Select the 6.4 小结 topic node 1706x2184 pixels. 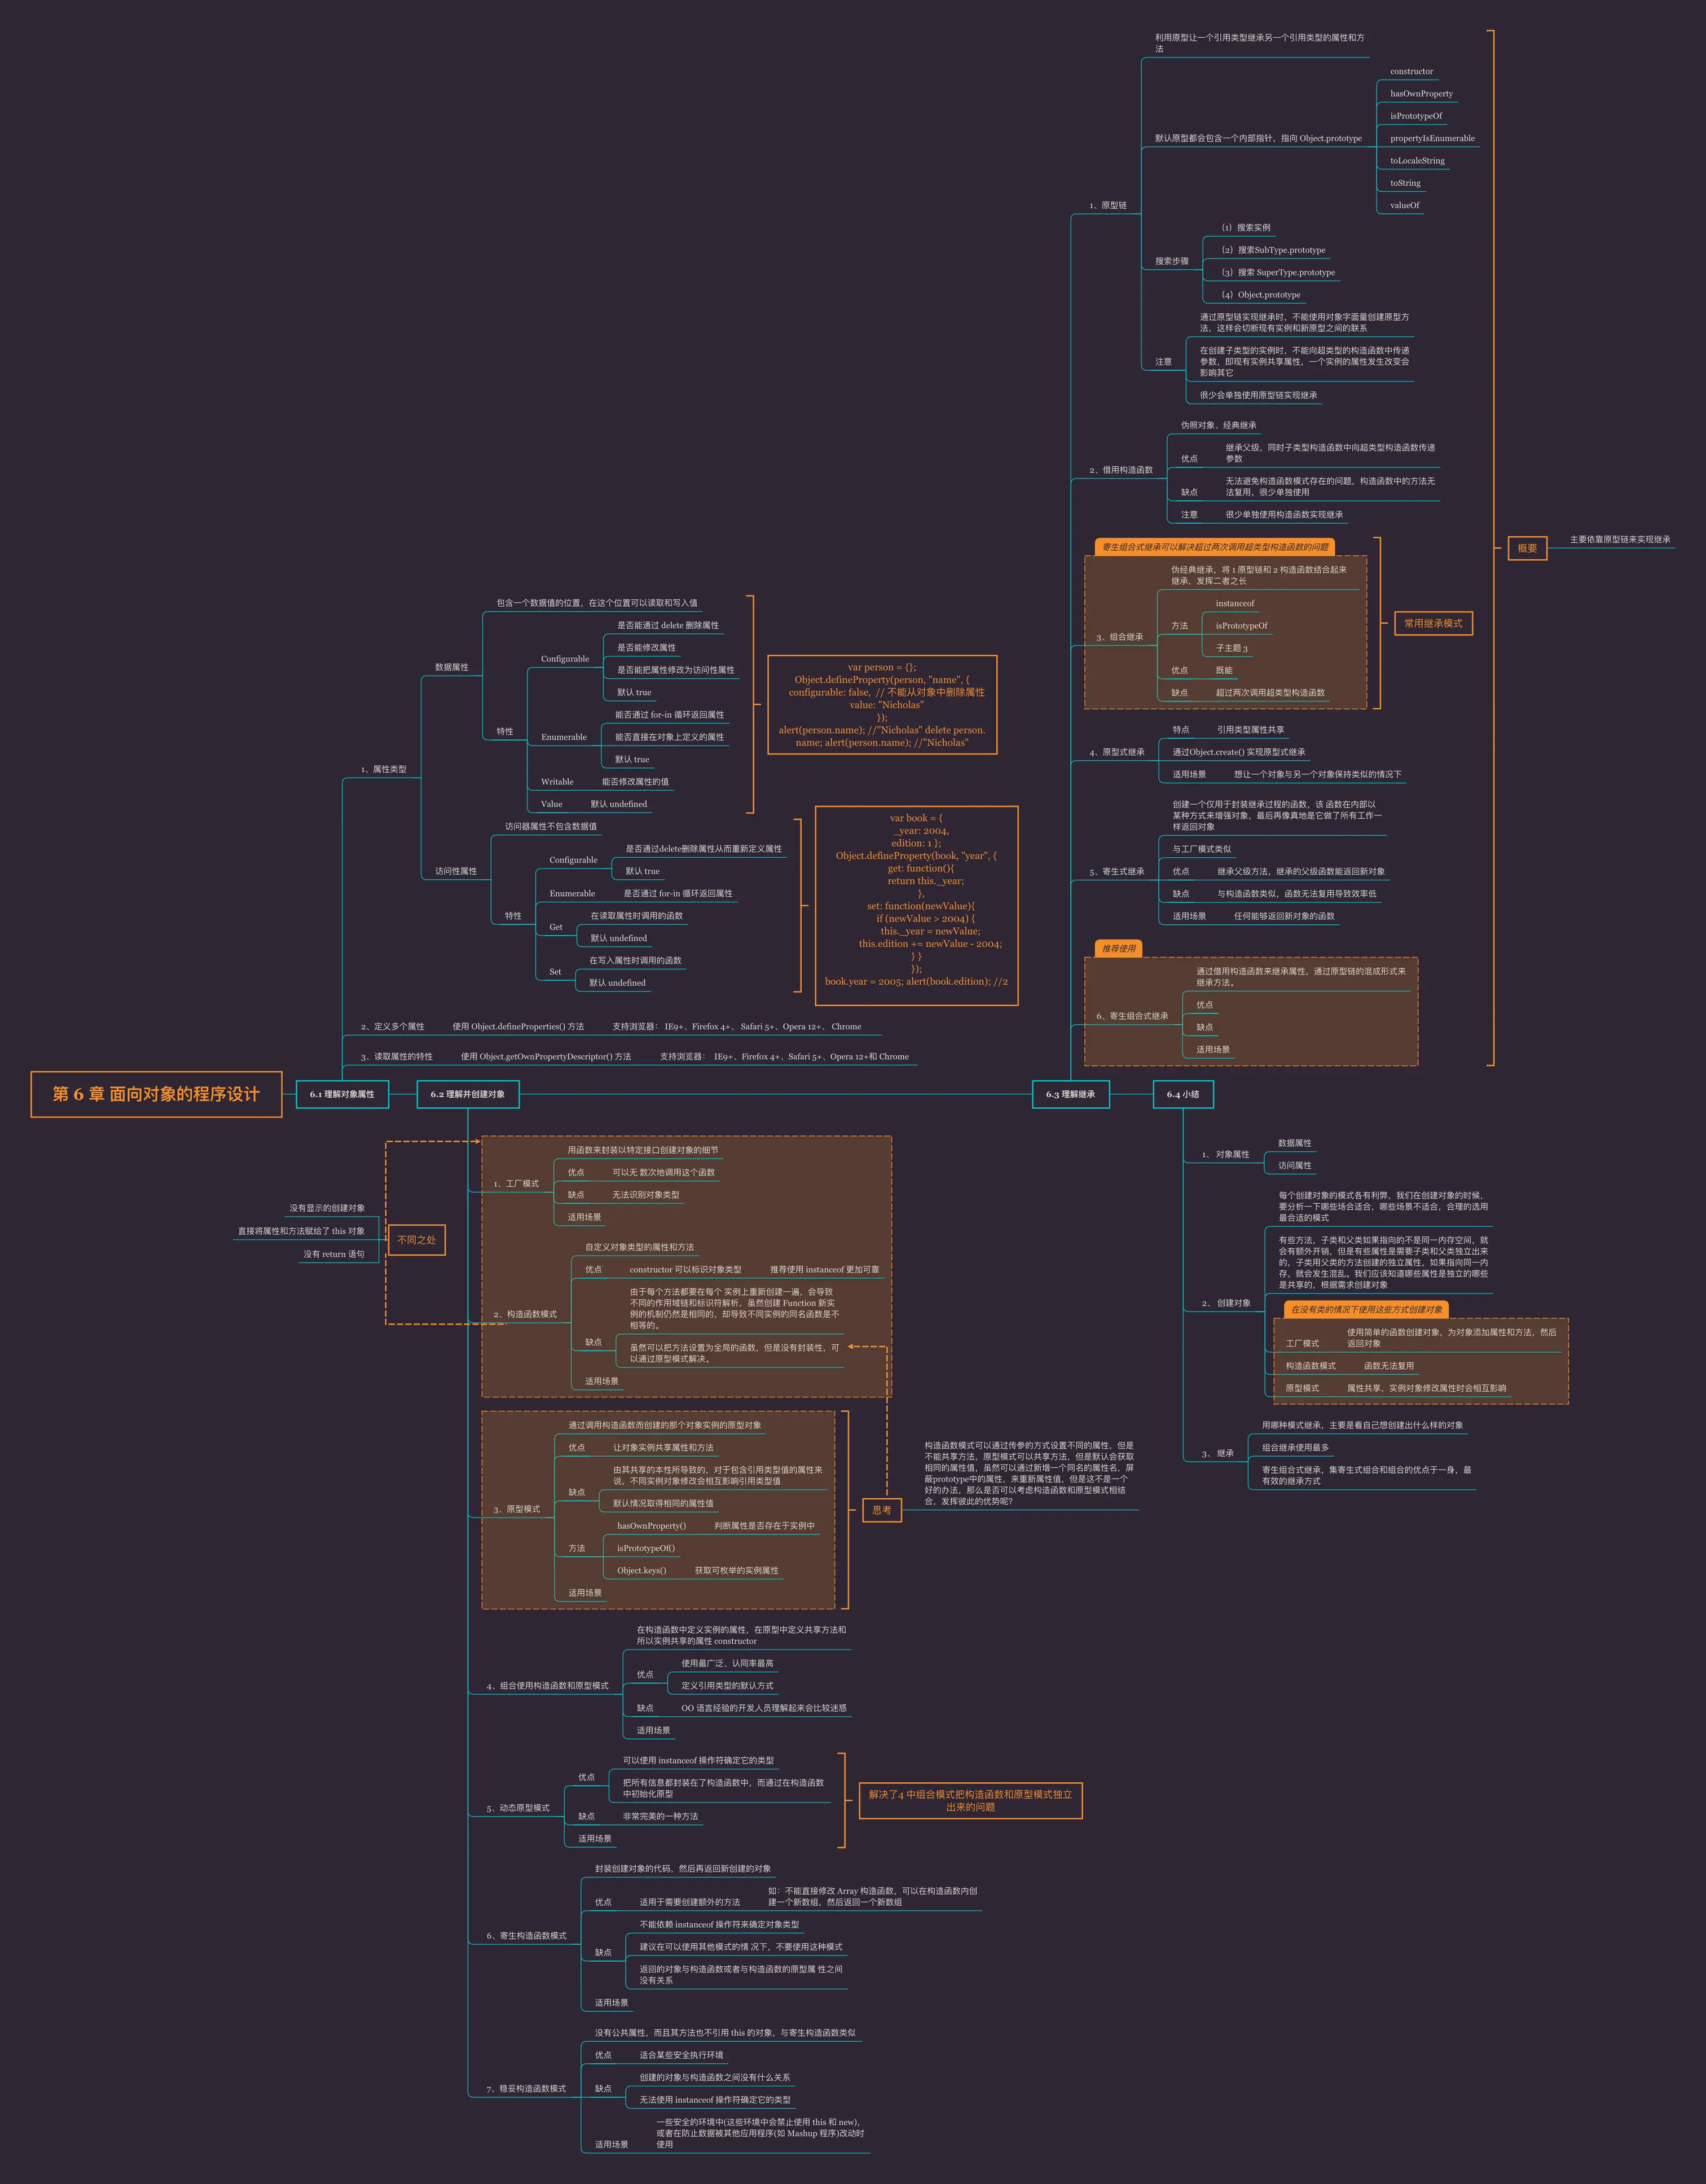(x=1183, y=1094)
